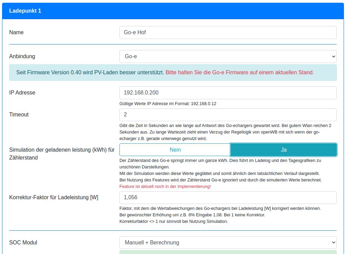The width and height of the screenshot is (346, 254).
Task: Select Ja for Simulation der geladenen Leistung
Action: click(284, 150)
